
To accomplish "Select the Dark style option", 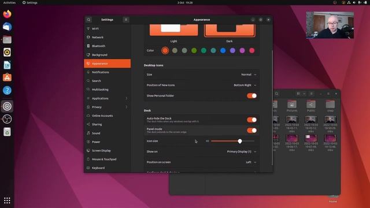I will (230, 34).
